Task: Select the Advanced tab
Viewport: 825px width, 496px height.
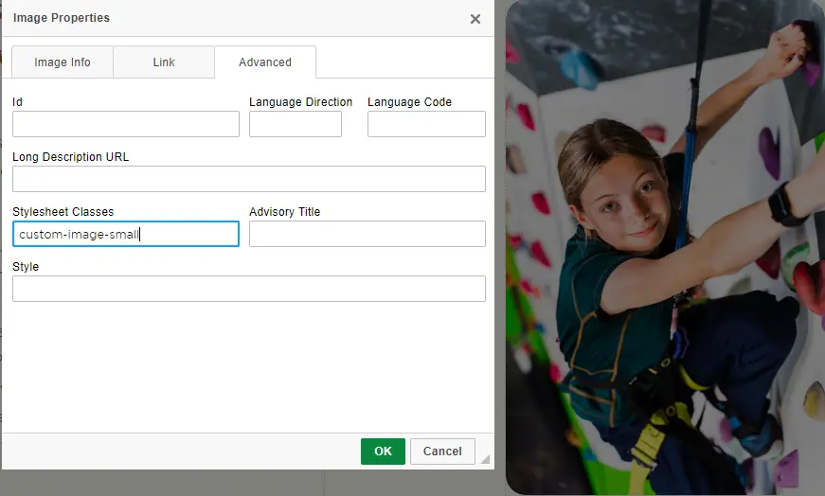Action: (265, 62)
